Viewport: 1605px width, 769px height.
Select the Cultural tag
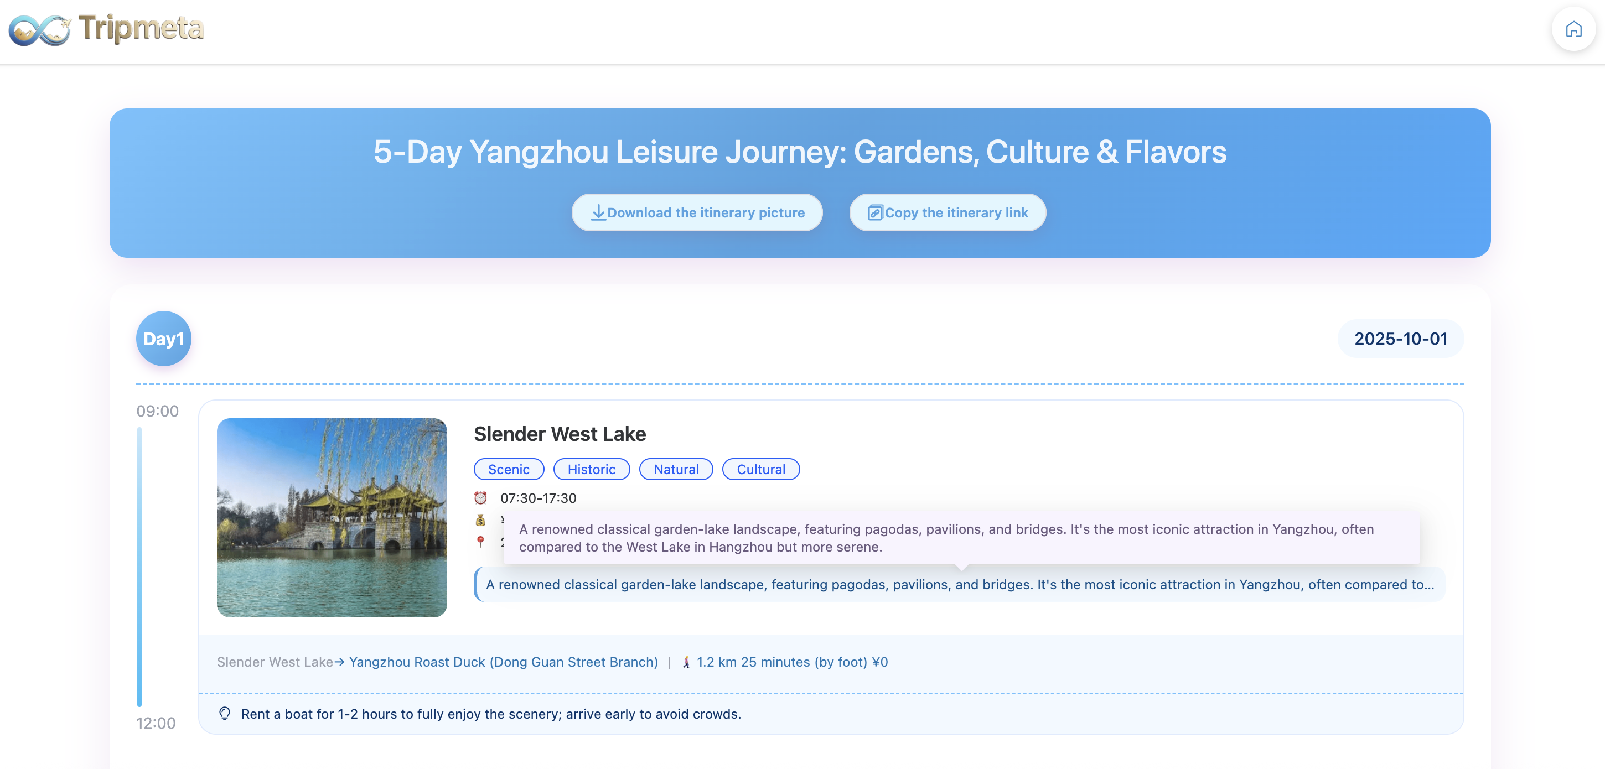[x=760, y=470]
